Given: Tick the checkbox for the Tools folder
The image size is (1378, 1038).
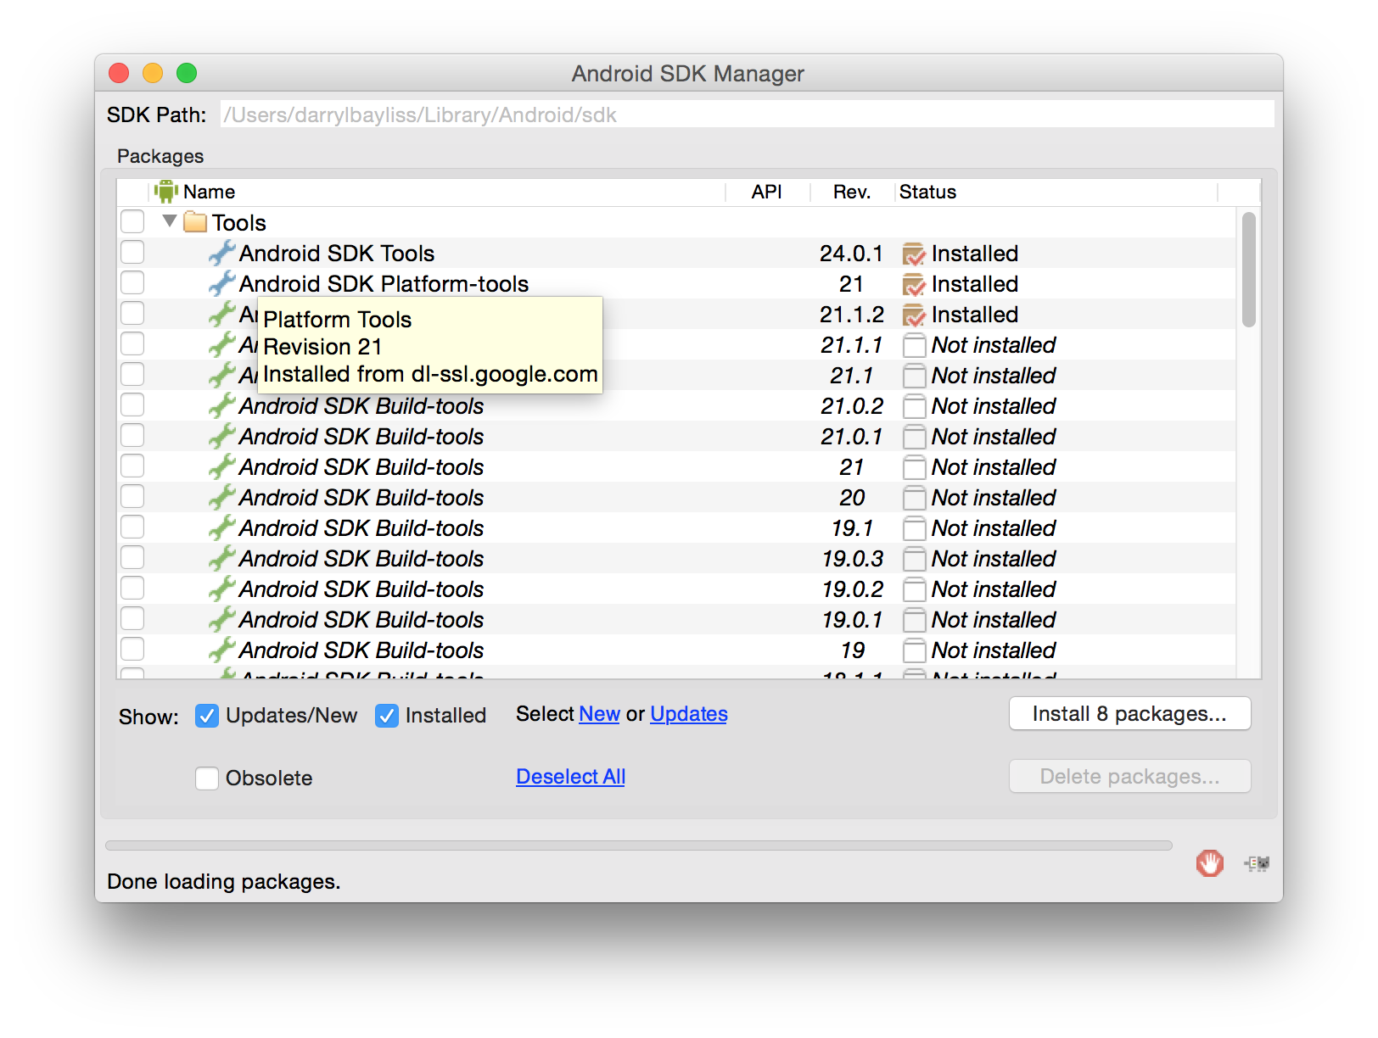Looking at the screenshot, I should coord(132,221).
